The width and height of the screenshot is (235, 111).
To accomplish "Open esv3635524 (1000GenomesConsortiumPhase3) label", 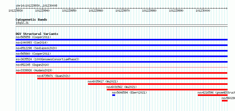I will [x=48, y=59].
